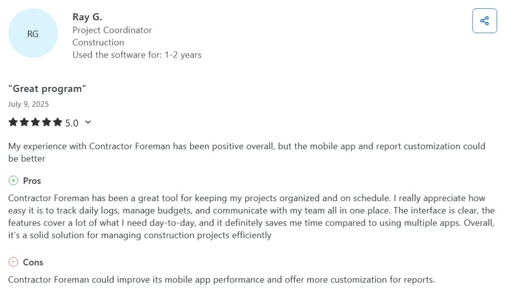Select the Pros section heading
This screenshot has height=294, width=509.
tap(32, 180)
